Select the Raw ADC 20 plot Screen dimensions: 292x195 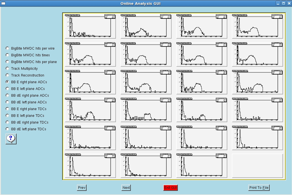(x=202, y=138)
